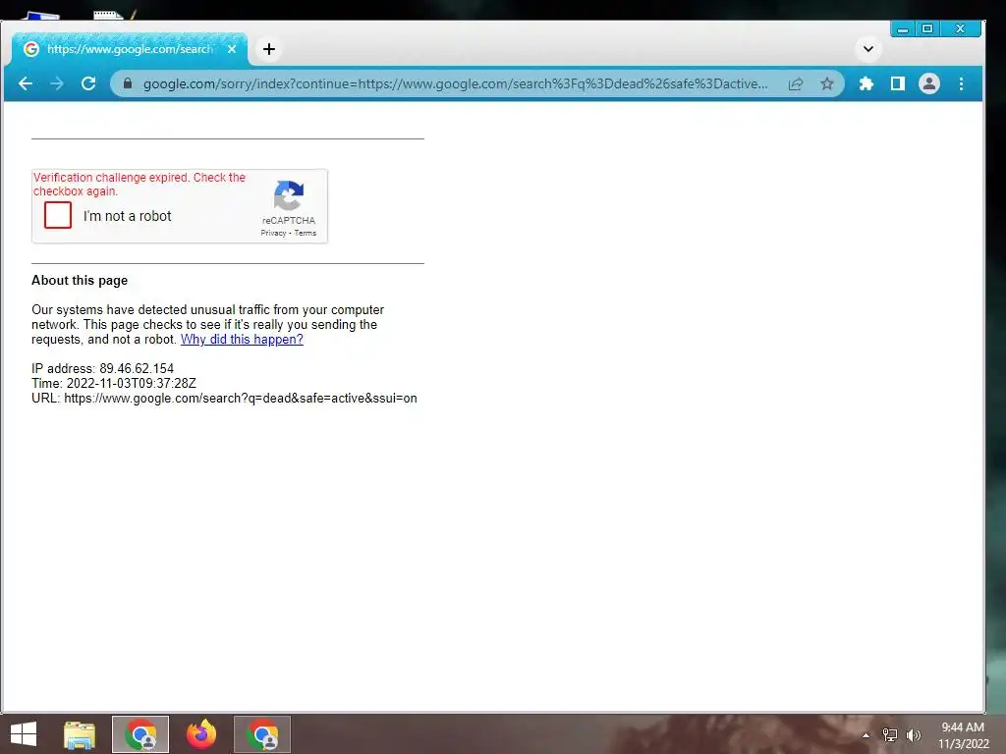The width and height of the screenshot is (1006, 754).
Task: Open the network status tray icon
Action: pyautogui.click(x=890, y=735)
